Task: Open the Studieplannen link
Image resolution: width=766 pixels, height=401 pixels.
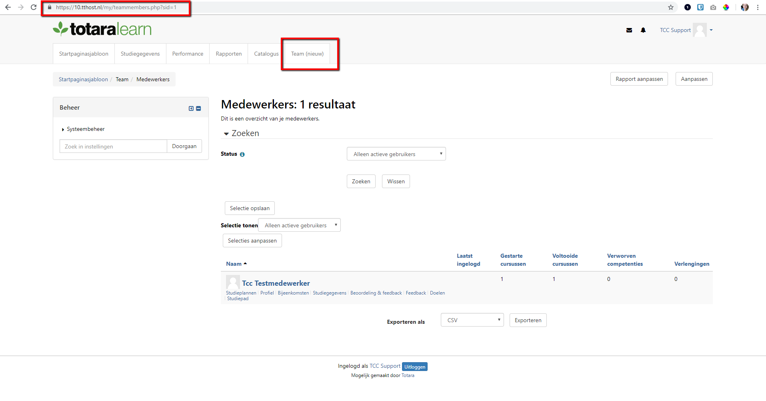Action: click(x=241, y=293)
